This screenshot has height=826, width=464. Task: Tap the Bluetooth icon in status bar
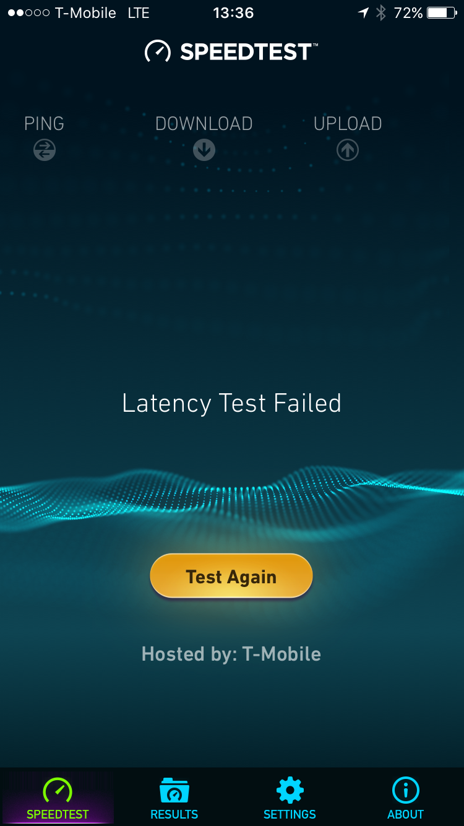click(381, 13)
